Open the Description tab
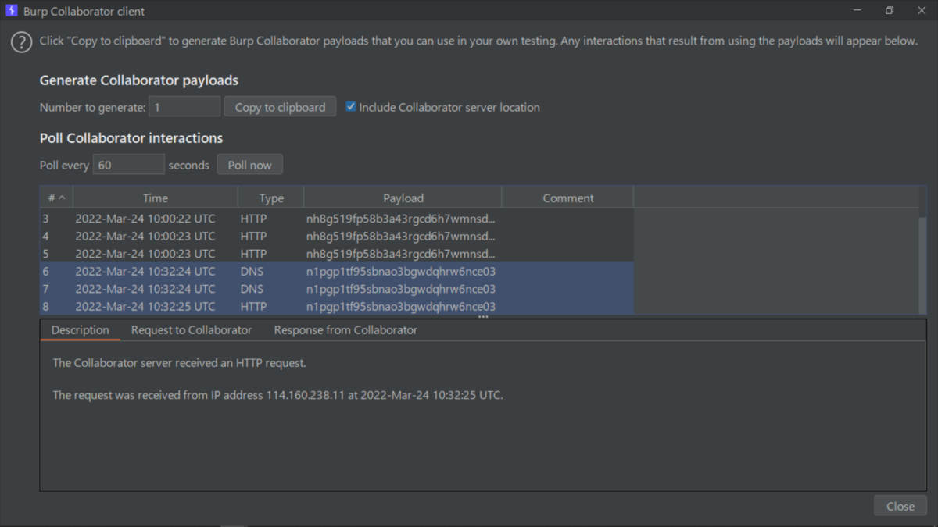938x527 pixels. [x=80, y=330]
